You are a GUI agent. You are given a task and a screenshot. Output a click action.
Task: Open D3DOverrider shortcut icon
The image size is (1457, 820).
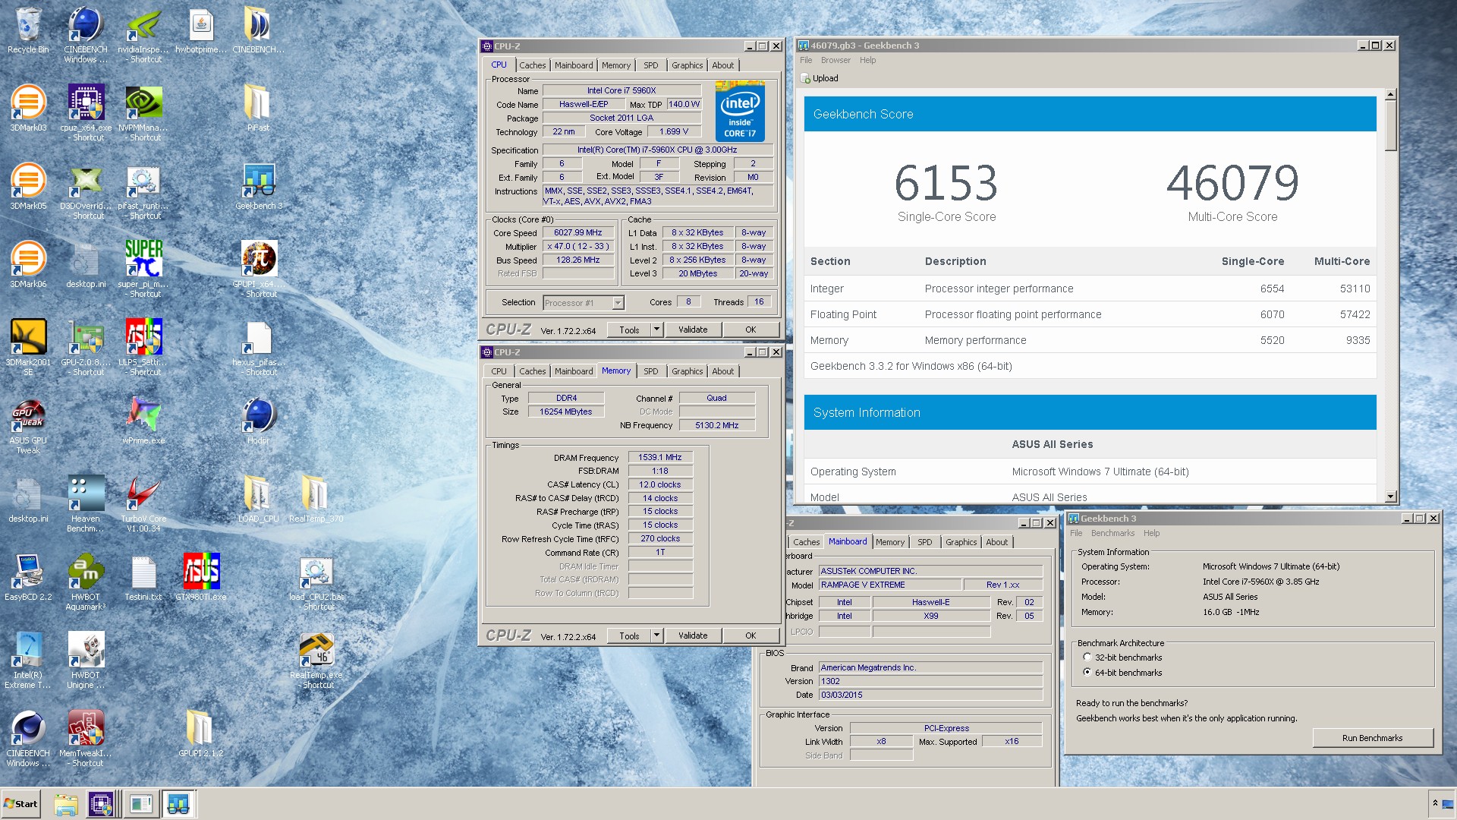pos(85,191)
